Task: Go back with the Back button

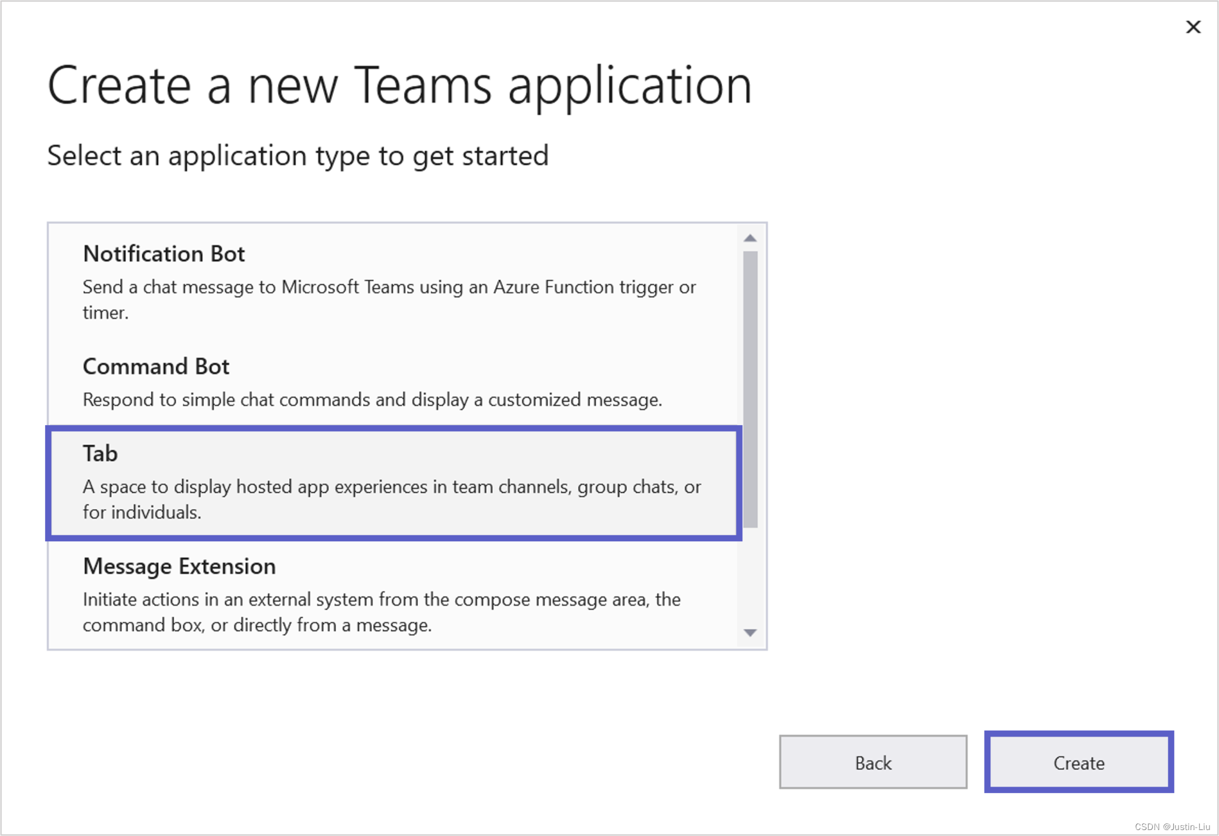Action: click(873, 762)
